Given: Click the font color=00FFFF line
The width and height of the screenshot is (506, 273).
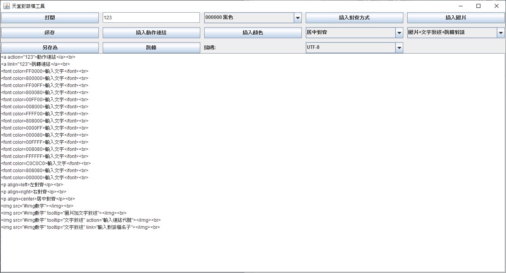Looking at the screenshot, I should pos(44,142).
